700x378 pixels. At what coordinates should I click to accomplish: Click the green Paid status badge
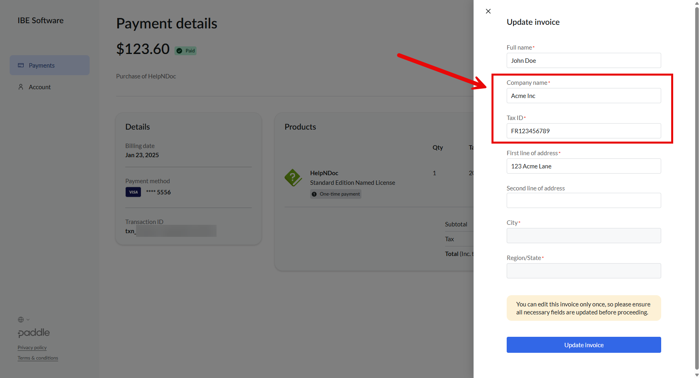(185, 51)
